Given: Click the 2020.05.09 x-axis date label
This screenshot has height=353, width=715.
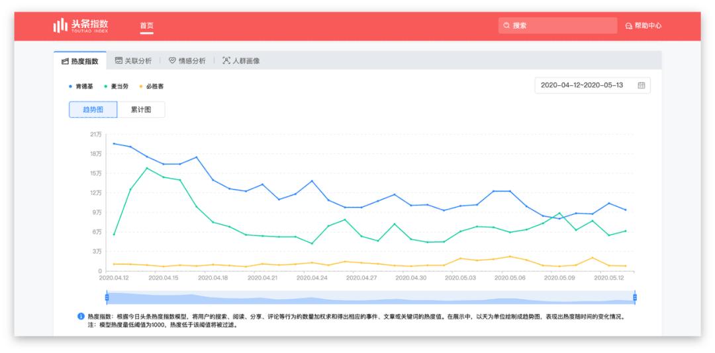Looking at the screenshot, I should point(559,278).
